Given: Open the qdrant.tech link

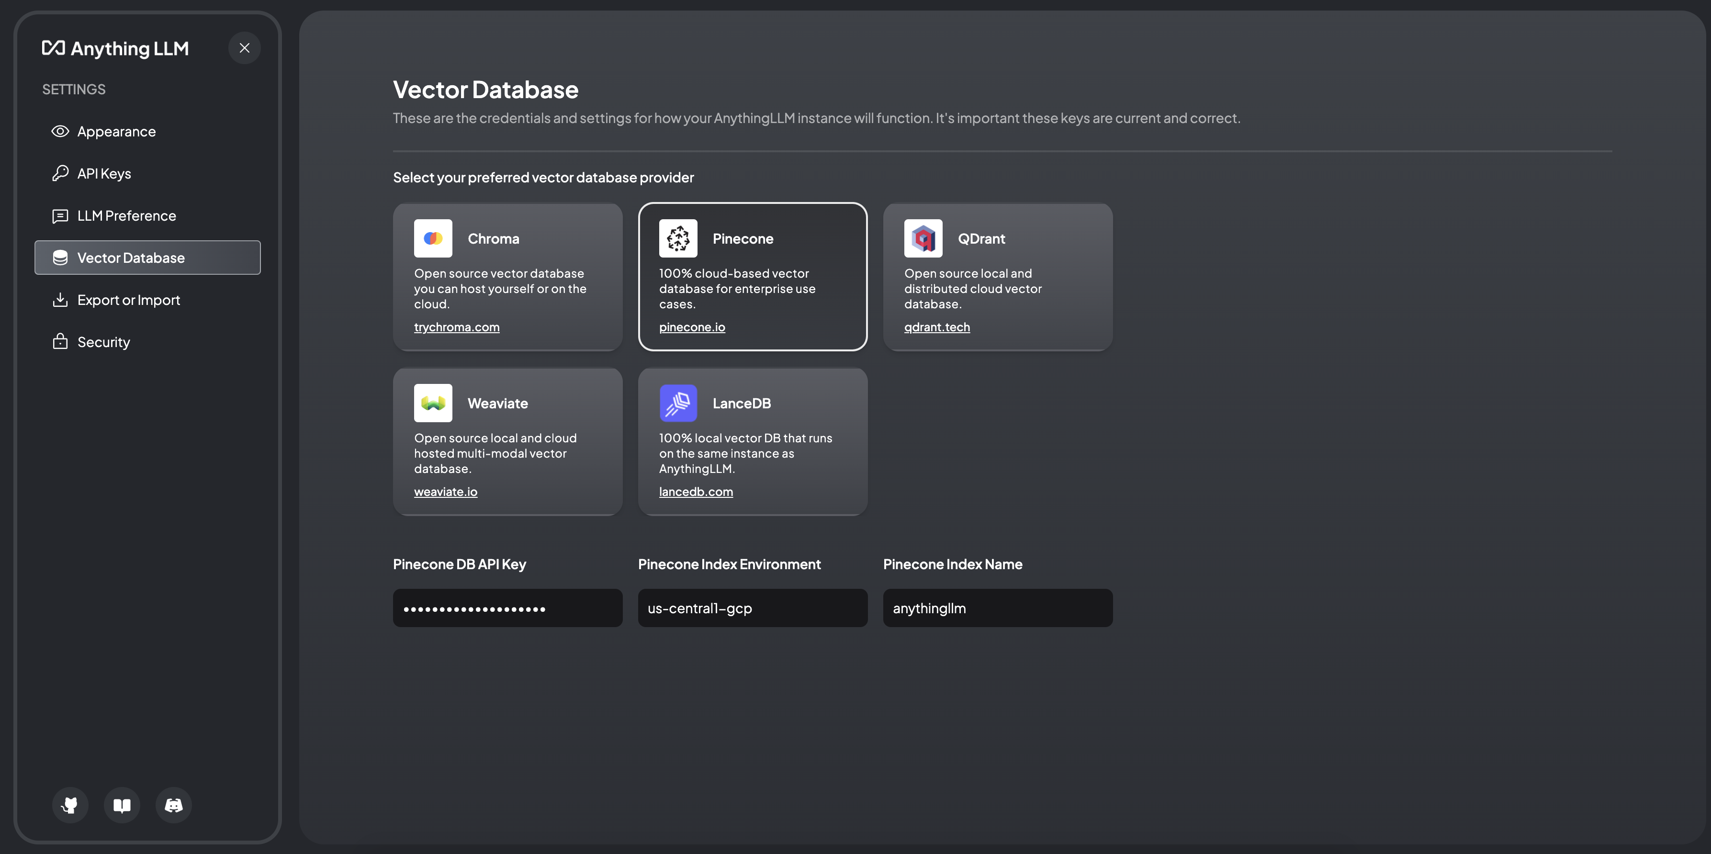Looking at the screenshot, I should pyautogui.click(x=937, y=327).
